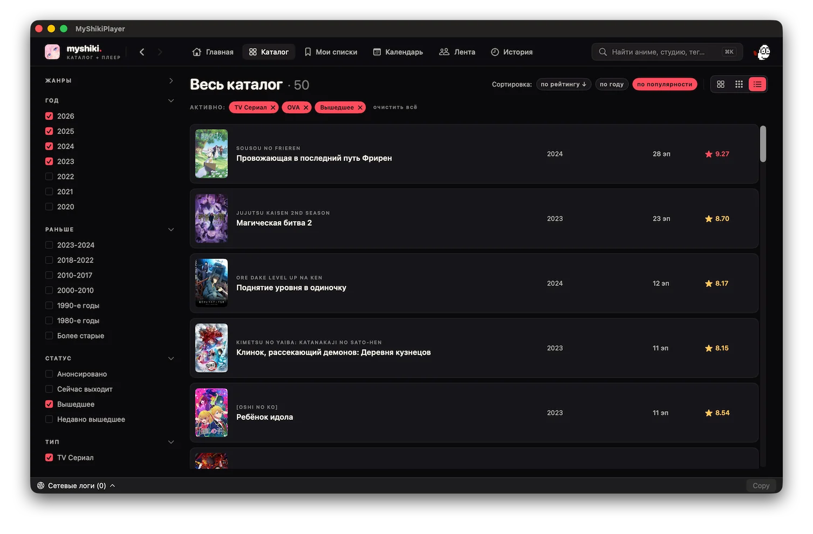Switch to compact grid view

(x=739, y=84)
